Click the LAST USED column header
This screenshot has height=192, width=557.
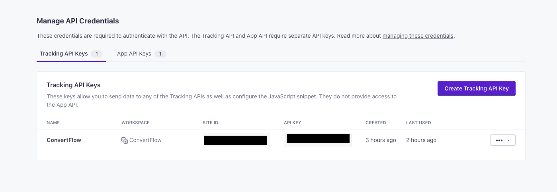(418, 123)
